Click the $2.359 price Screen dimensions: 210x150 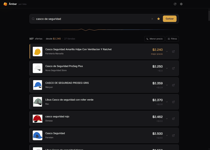coord(158,83)
